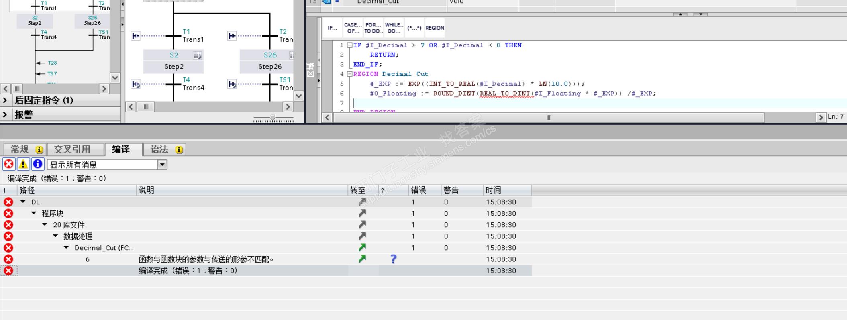Click the go-to arrow in the DL row
Image resolution: width=847 pixels, height=320 pixels.
362,202
